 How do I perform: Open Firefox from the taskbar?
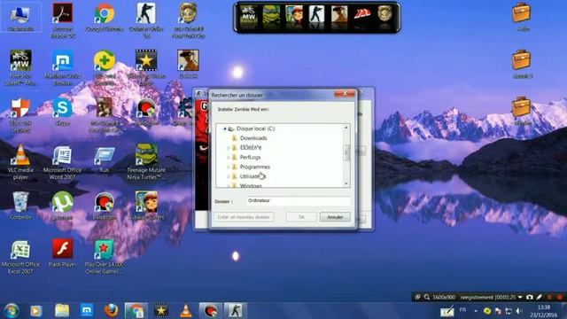[x=111, y=311]
